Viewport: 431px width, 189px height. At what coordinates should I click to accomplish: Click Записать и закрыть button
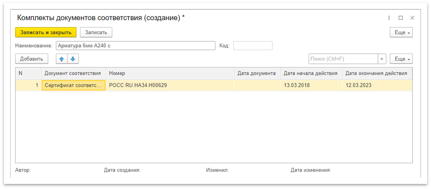point(46,32)
